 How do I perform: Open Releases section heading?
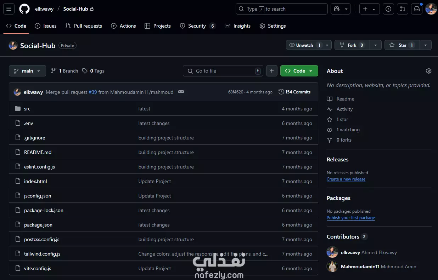(x=338, y=159)
